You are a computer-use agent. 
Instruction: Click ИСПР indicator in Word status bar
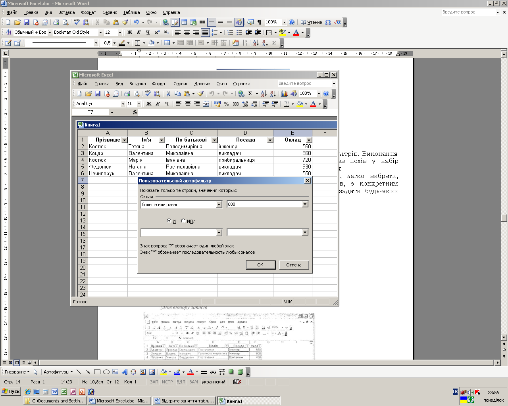[x=167, y=382]
